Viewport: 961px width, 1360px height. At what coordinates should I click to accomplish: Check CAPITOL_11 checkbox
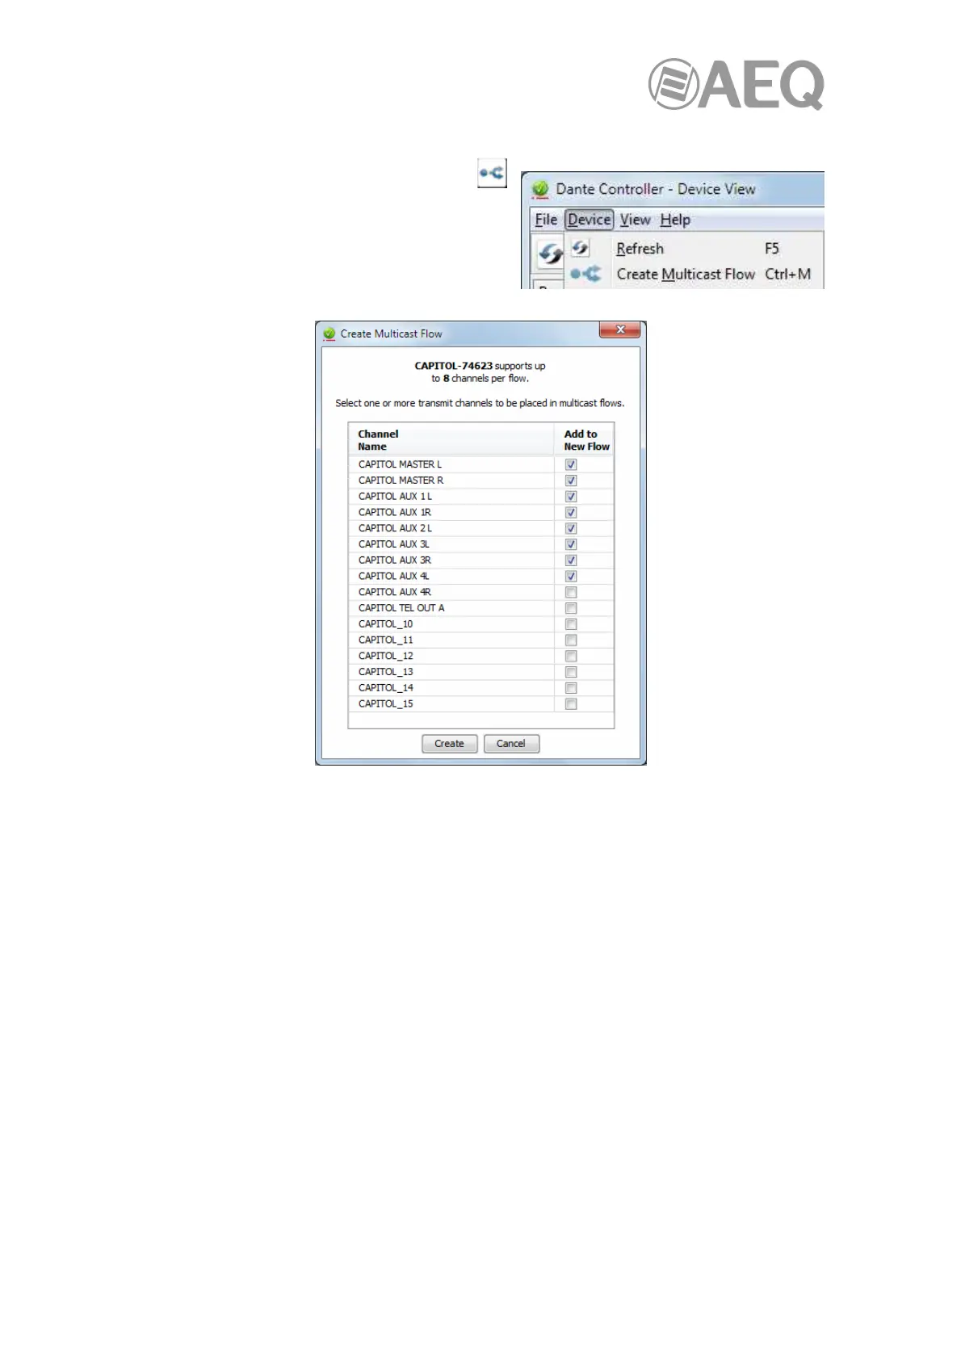point(571,640)
